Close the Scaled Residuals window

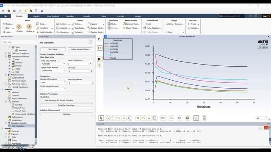pos(268,36)
